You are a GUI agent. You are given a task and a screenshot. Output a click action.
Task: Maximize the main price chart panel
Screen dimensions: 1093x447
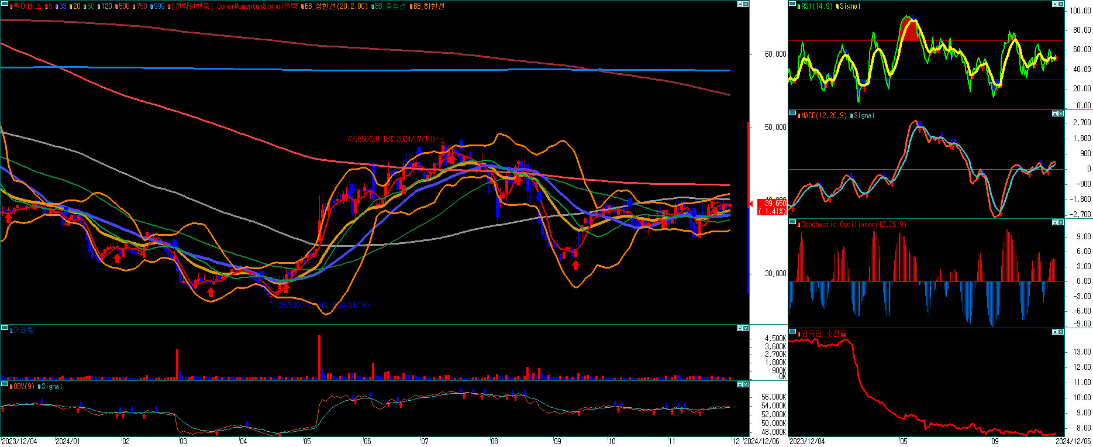740,4
